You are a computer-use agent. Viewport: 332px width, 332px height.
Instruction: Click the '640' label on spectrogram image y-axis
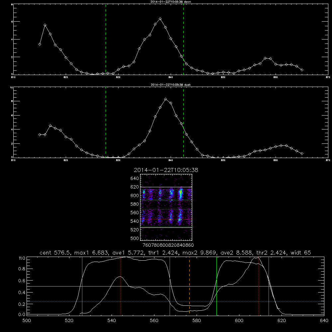[134, 179]
